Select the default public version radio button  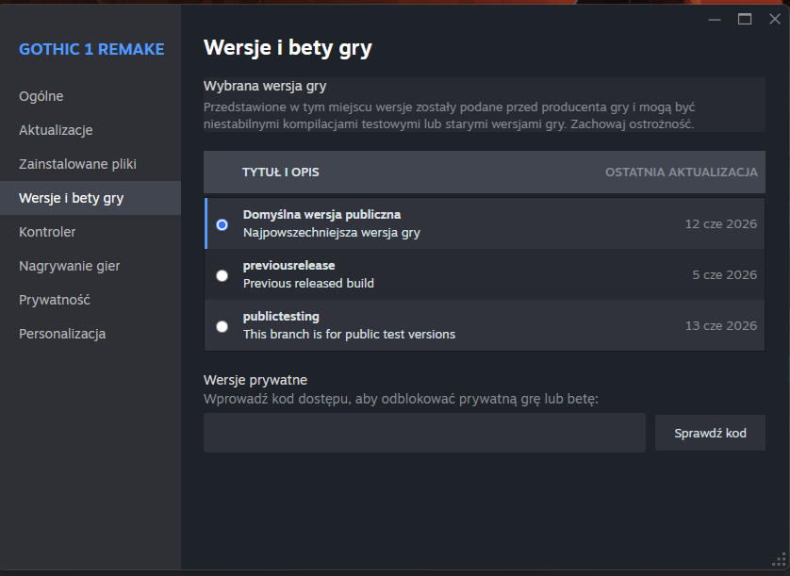point(222,224)
